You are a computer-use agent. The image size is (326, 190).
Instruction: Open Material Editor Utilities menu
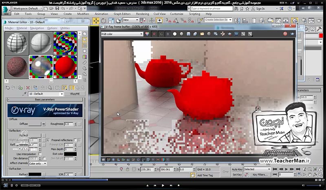coord(65,28)
